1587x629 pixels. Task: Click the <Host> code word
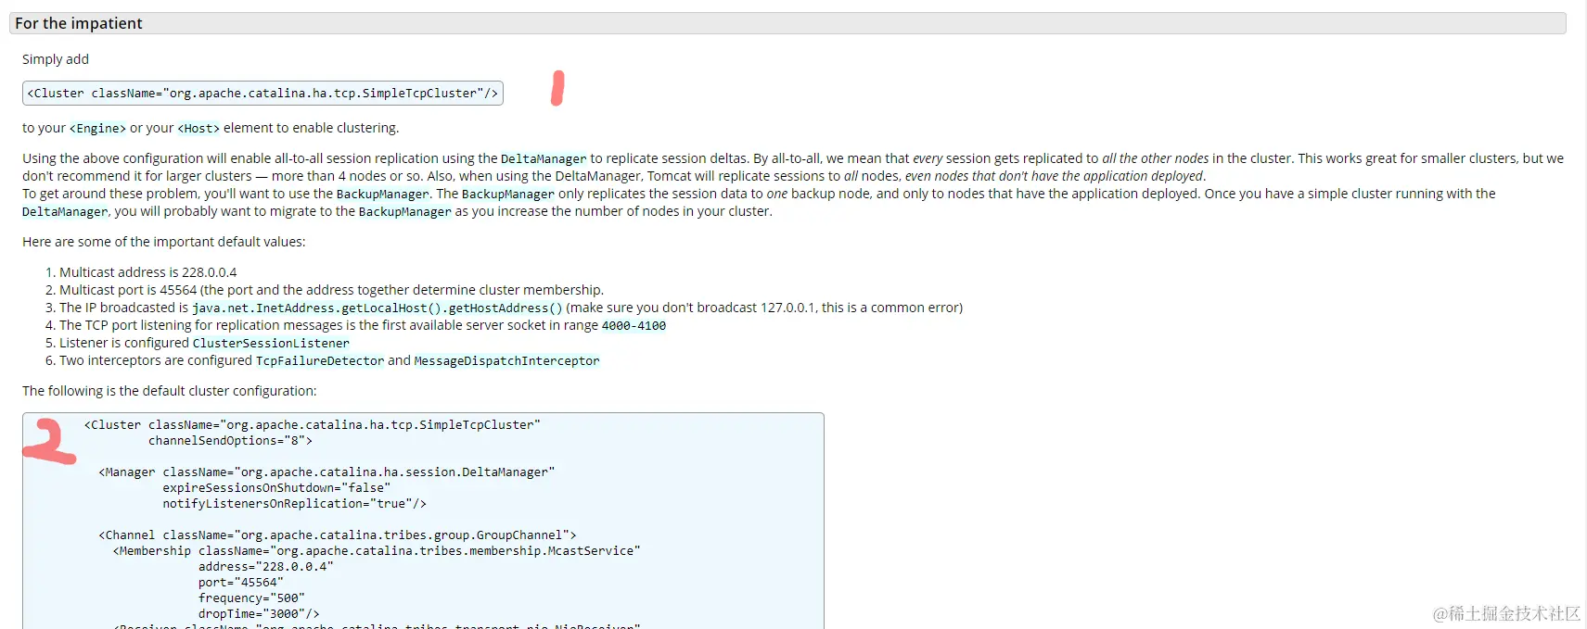[198, 129]
